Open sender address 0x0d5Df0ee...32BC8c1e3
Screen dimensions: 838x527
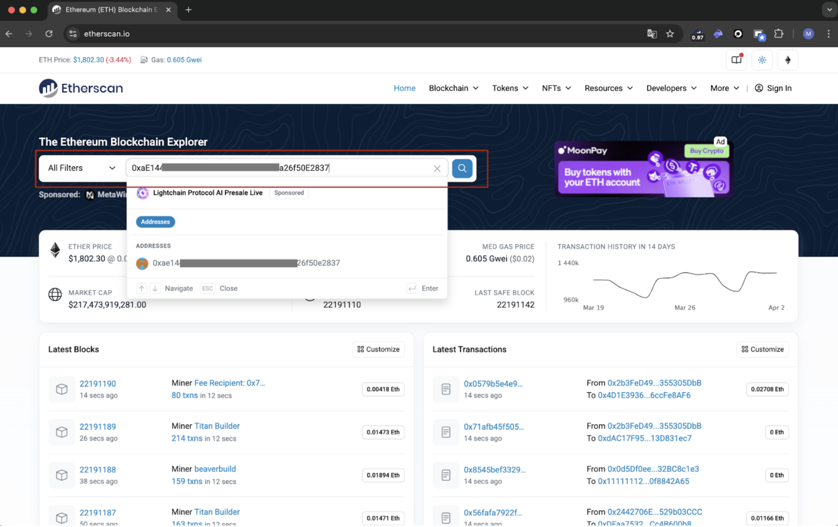click(653, 469)
